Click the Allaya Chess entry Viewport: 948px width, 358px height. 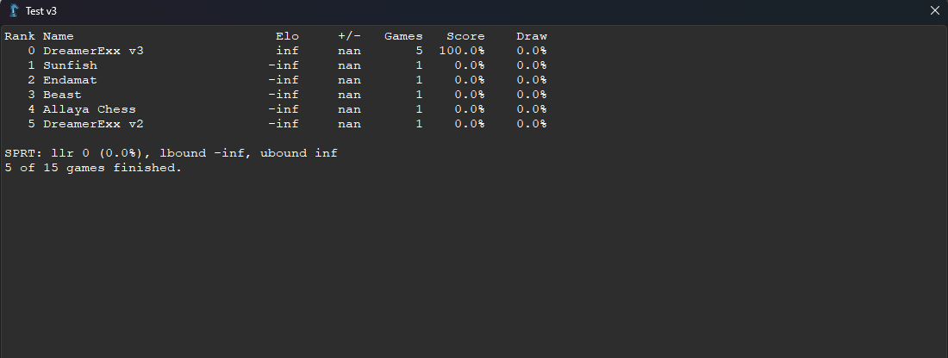90,109
